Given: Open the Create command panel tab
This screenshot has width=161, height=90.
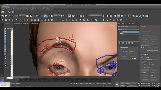Looking at the screenshot, I should pos(119,23).
